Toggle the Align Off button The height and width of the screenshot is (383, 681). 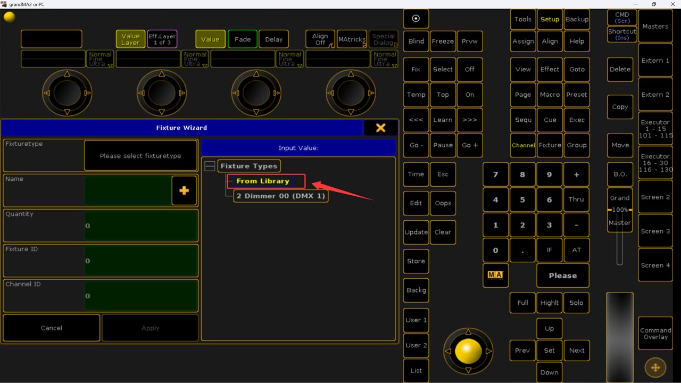click(x=320, y=39)
